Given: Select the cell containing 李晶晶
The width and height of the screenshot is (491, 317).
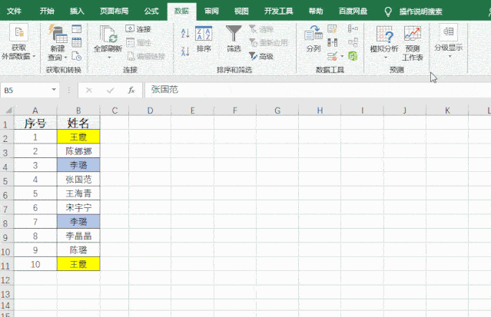Looking at the screenshot, I should coord(78,236).
